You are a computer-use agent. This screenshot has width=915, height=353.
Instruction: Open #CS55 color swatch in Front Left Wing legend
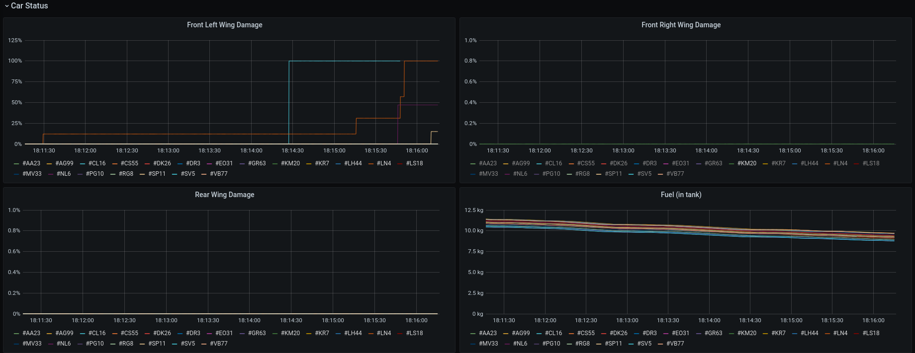115,164
